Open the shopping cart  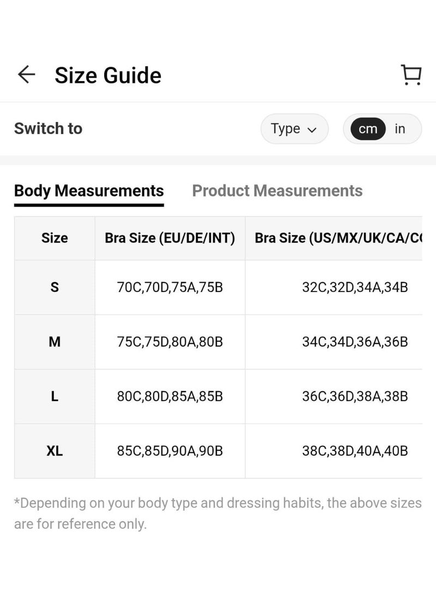point(412,75)
